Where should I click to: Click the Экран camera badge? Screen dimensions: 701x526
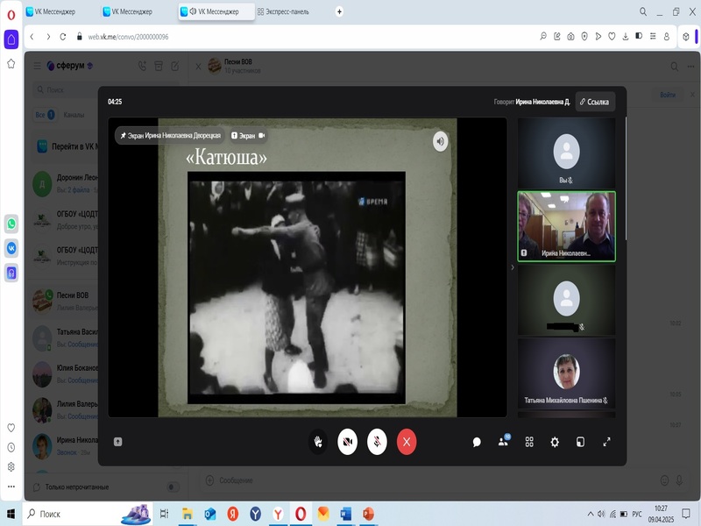[x=248, y=136]
